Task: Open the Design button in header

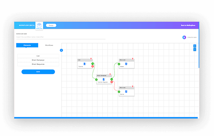Action: pyautogui.click(x=51, y=25)
